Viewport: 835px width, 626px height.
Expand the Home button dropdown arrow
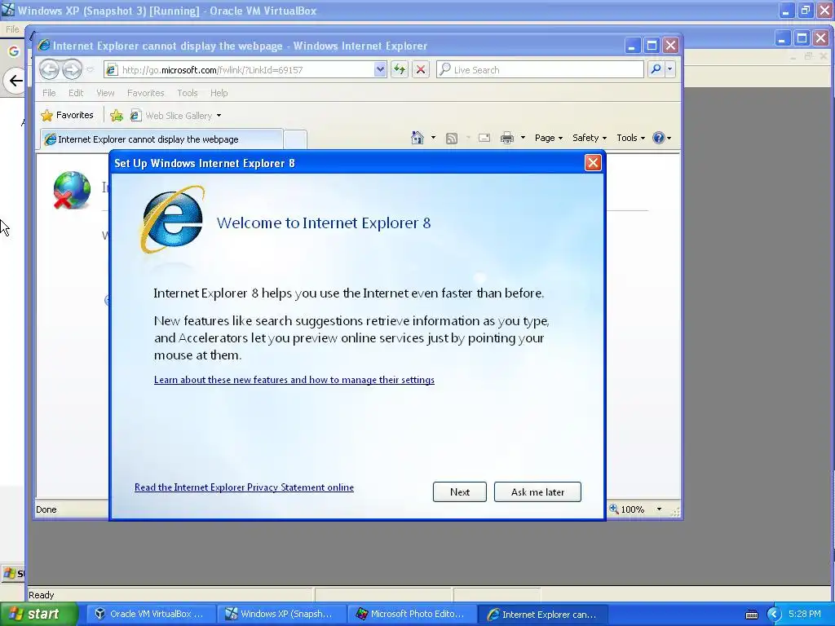click(433, 138)
